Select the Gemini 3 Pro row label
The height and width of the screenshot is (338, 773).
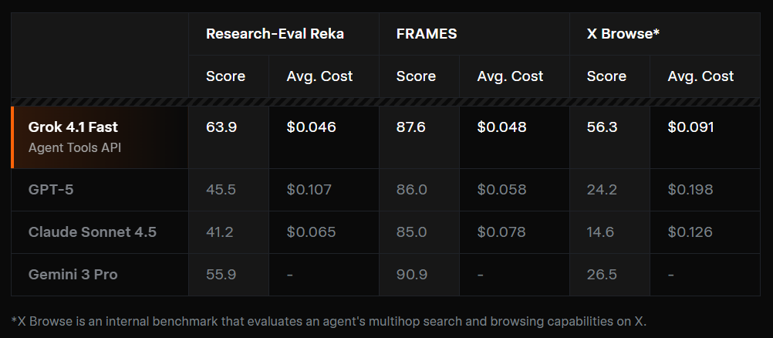pos(73,275)
